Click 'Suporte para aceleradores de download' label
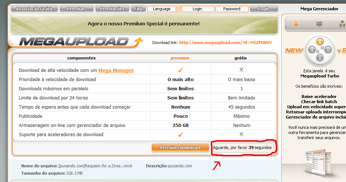Screen dimensions: 346x182 click(61, 135)
